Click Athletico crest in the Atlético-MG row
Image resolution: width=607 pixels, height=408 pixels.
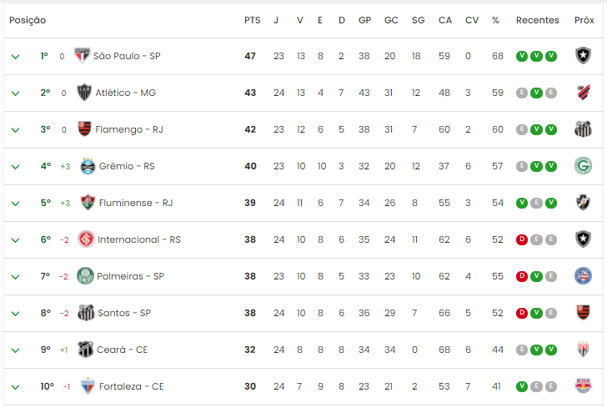pyautogui.click(x=583, y=93)
